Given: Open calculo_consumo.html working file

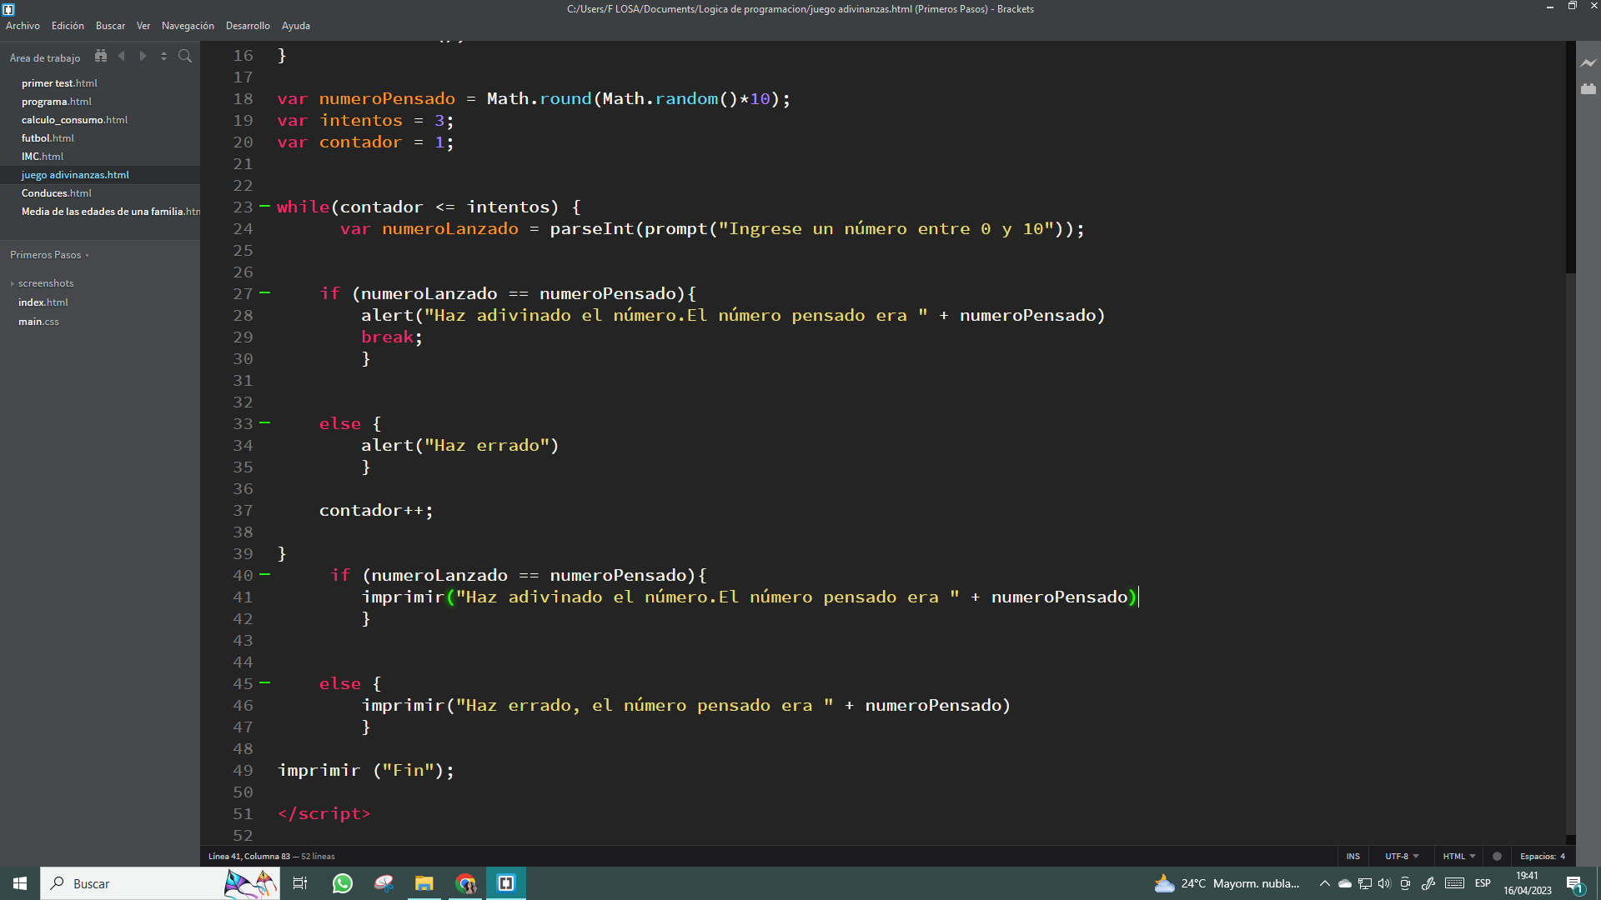Looking at the screenshot, I should click(100, 120).
